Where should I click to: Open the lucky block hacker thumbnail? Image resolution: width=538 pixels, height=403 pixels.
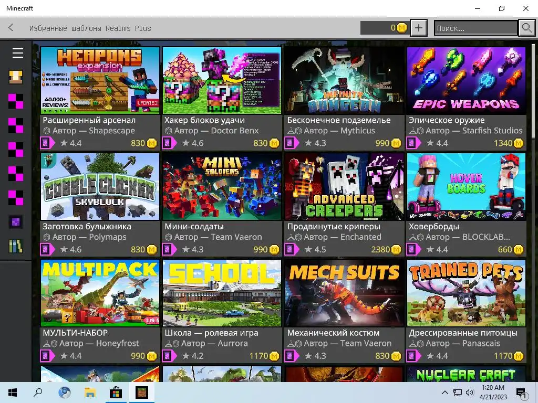coord(222,80)
